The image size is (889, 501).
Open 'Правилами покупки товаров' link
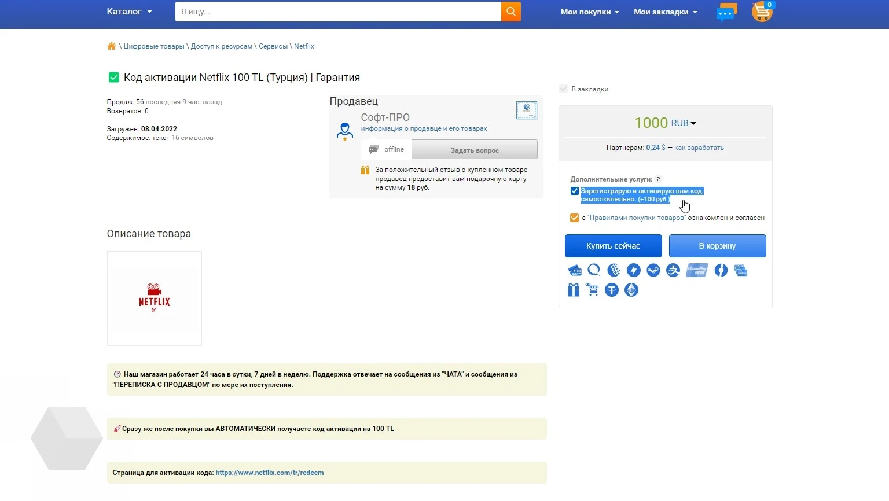coord(637,218)
